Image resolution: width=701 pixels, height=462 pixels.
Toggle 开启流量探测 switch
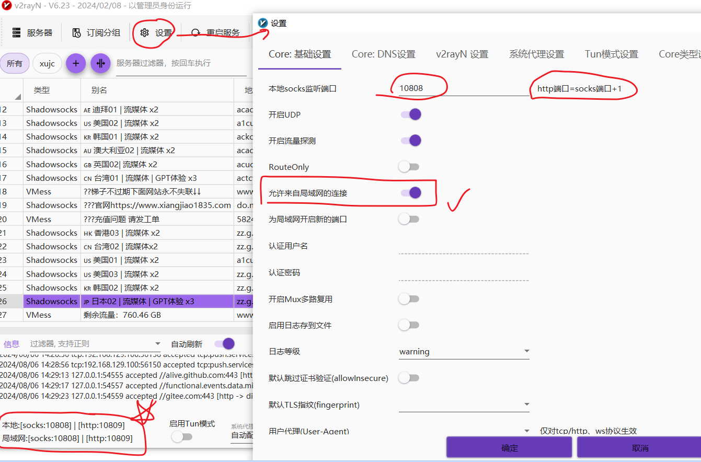(x=411, y=141)
